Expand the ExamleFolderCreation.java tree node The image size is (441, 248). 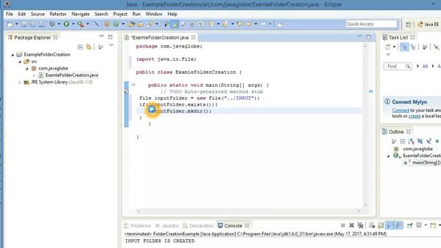pyautogui.click(x=34, y=75)
